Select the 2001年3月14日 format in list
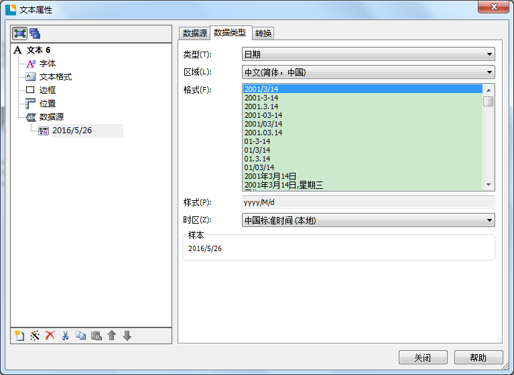 270,176
